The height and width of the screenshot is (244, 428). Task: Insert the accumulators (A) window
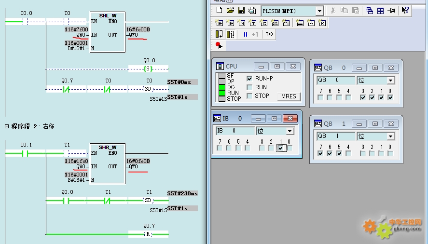[x=311, y=23]
